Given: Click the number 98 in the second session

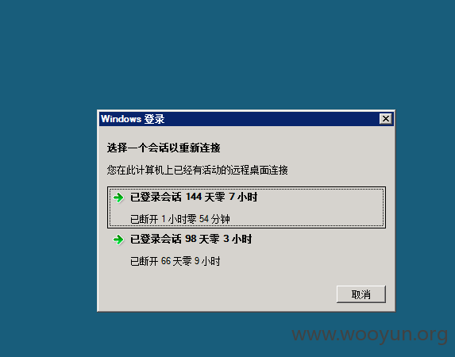Looking at the screenshot, I should click(x=191, y=239).
